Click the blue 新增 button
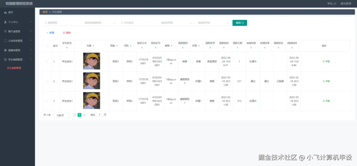Screen dimensions: 357x166 coord(50,33)
